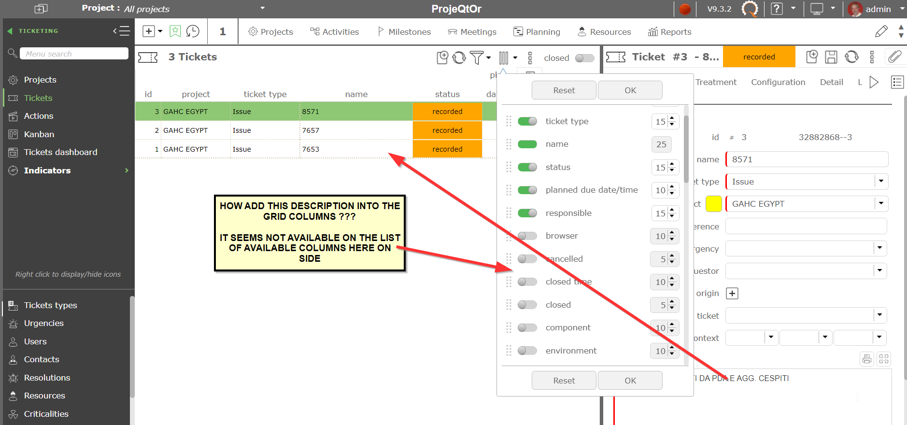Open the ticket type Issue dropdown
This screenshot has width=907, height=425.
click(x=881, y=182)
